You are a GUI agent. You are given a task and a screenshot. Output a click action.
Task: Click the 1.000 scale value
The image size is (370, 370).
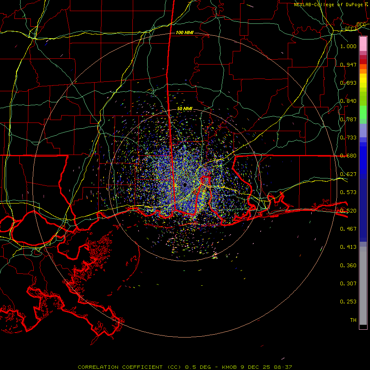click(348, 46)
